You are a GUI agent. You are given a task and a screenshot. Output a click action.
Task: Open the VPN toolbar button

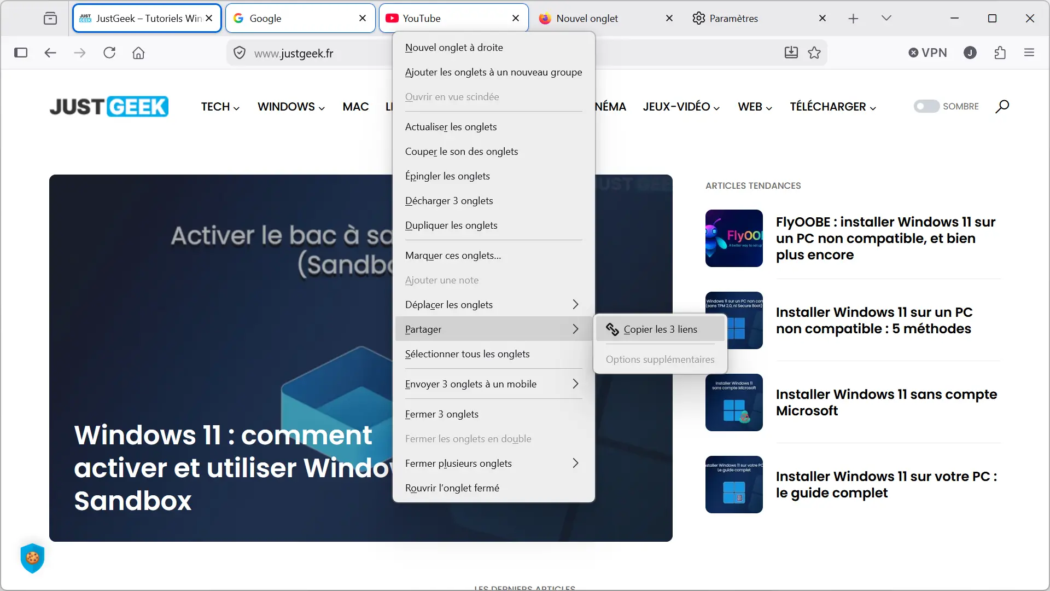(927, 53)
